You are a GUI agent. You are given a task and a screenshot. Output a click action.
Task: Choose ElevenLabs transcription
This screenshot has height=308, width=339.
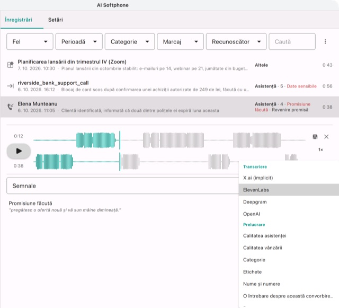289,190
